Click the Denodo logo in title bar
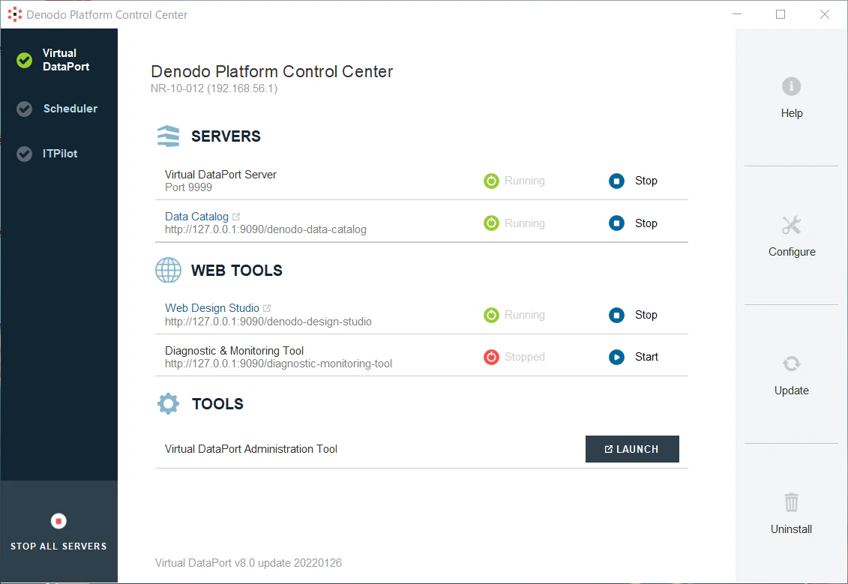This screenshot has height=584, width=848. pos(14,14)
